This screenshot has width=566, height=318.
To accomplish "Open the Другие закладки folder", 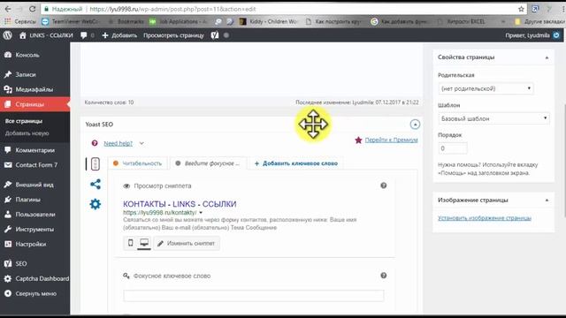I will click(x=540, y=21).
